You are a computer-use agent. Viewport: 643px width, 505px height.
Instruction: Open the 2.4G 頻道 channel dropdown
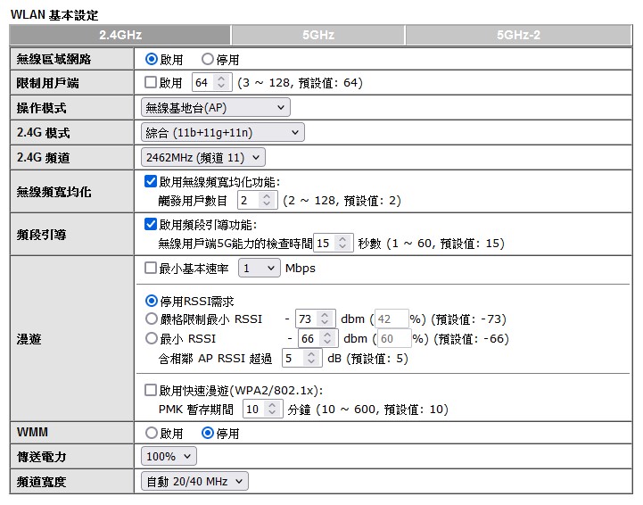[x=203, y=158]
